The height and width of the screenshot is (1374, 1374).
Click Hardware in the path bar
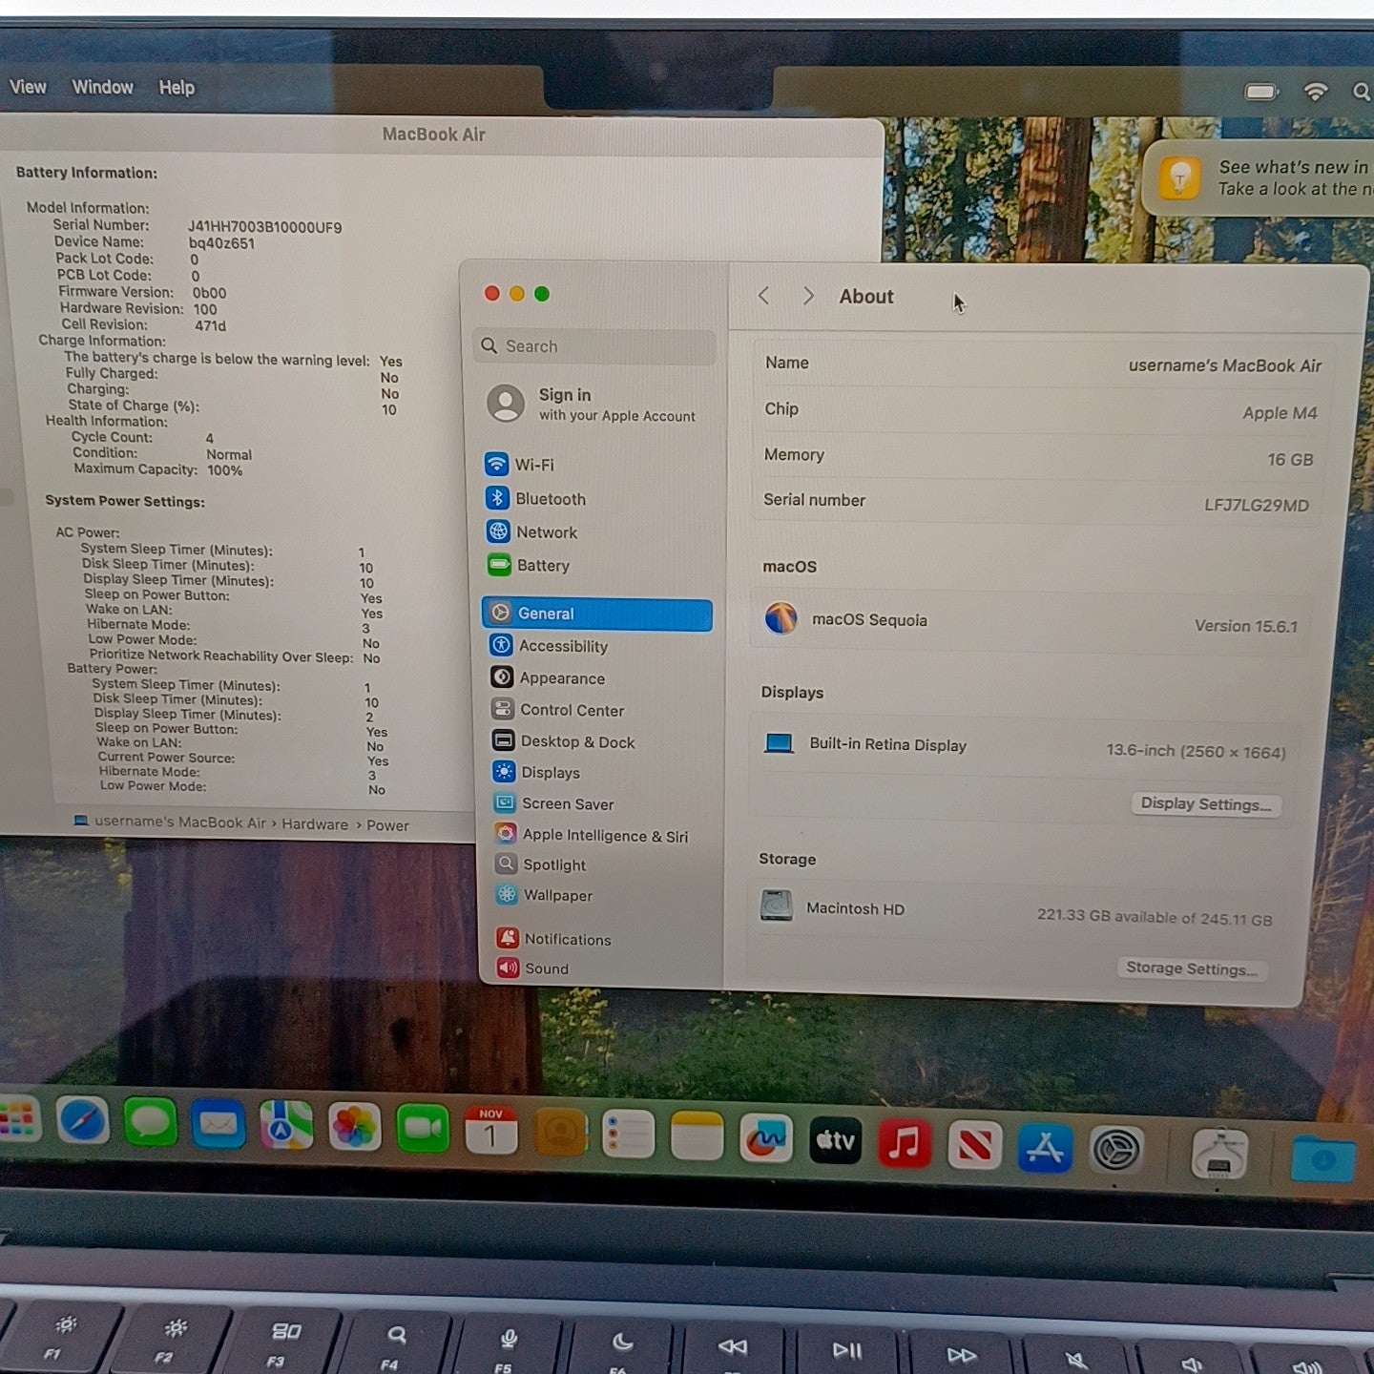click(x=314, y=824)
